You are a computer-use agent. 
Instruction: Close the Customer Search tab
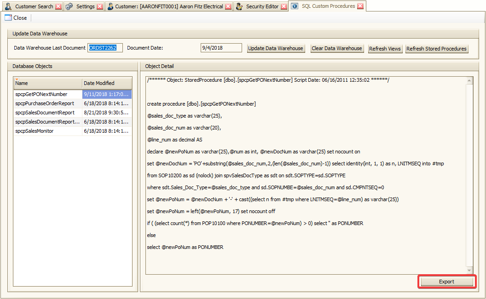point(58,6)
